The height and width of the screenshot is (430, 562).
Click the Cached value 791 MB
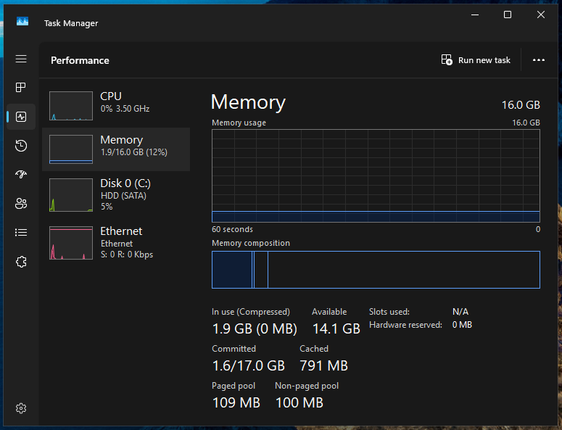click(323, 366)
